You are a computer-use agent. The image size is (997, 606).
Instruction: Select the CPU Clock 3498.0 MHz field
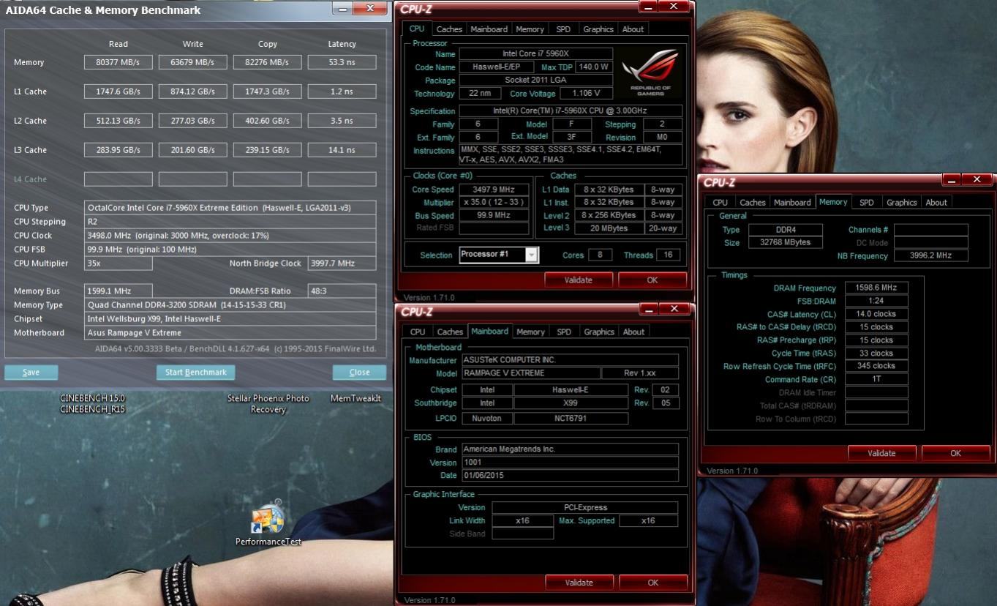[x=230, y=236]
